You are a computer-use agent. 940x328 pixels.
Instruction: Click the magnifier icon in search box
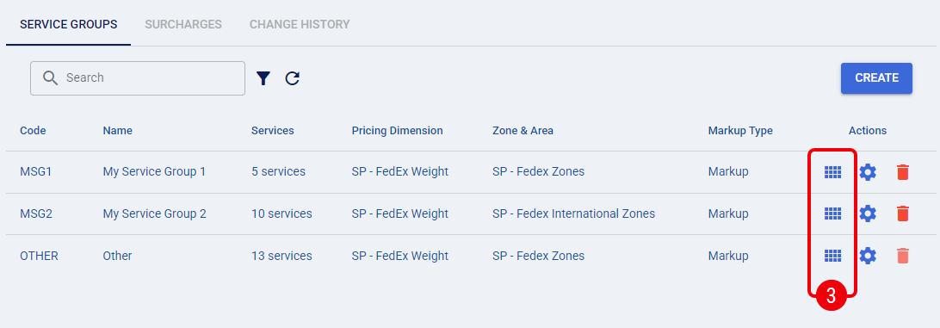51,78
